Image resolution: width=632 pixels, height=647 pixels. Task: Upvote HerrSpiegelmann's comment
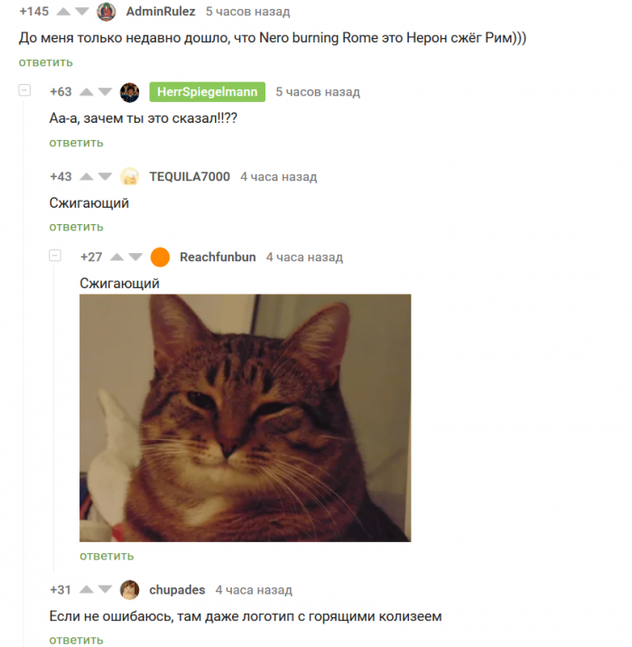tap(86, 91)
